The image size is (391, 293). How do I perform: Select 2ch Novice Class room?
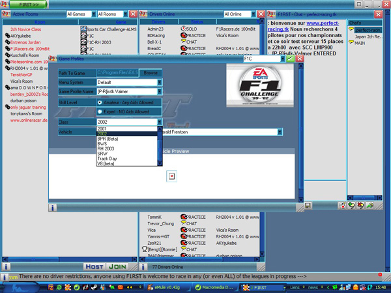click(x=25, y=29)
